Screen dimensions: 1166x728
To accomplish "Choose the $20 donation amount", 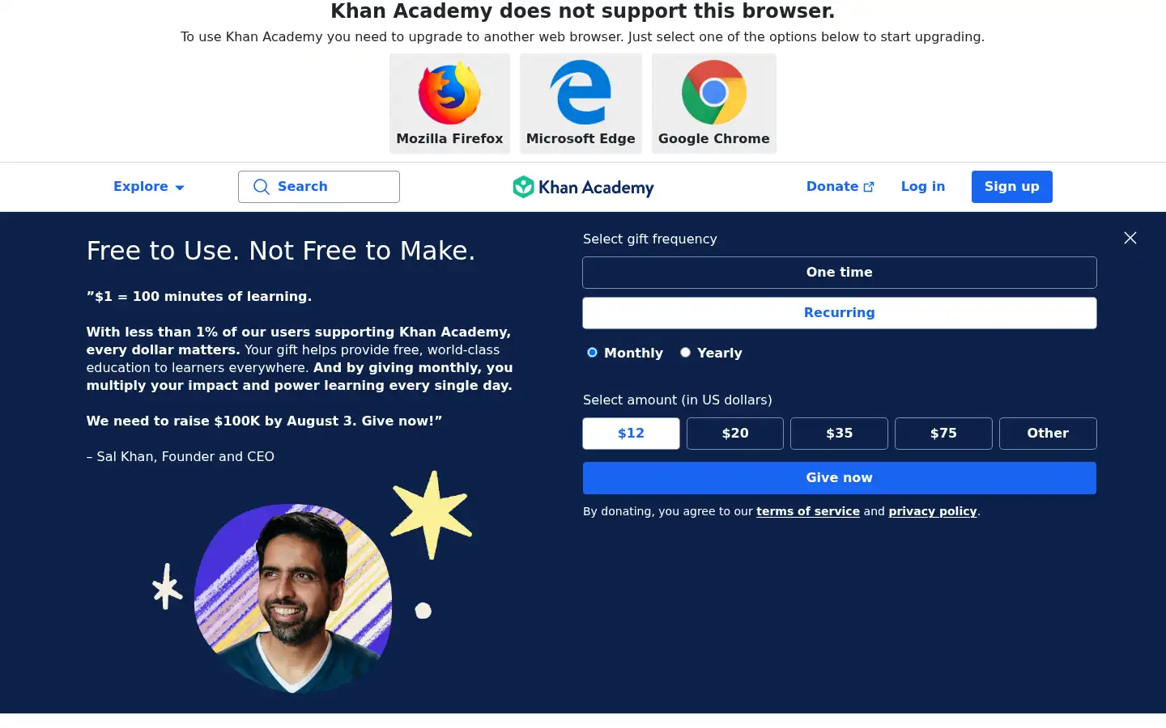I will pyautogui.click(x=735, y=434).
